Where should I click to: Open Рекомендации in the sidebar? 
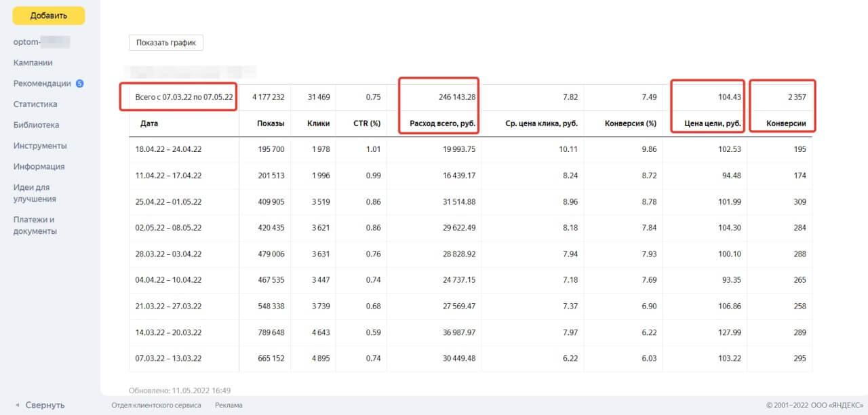(42, 83)
